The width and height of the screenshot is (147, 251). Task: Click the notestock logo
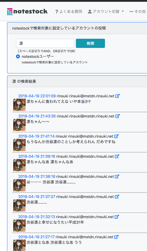(x=27, y=11)
